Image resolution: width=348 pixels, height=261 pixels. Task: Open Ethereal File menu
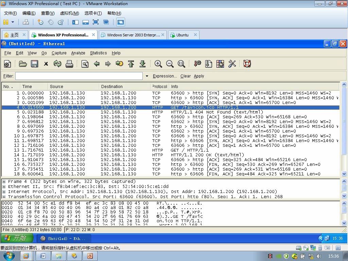pos(7,53)
